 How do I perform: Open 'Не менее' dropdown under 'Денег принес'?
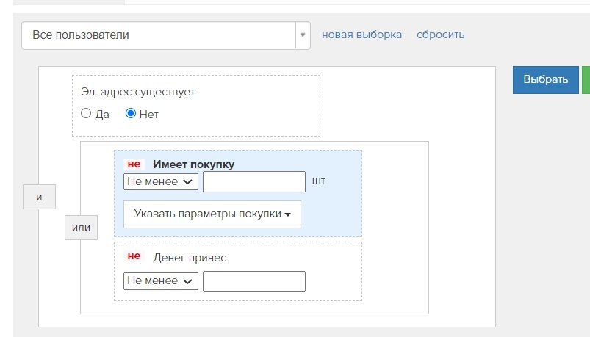point(161,281)
